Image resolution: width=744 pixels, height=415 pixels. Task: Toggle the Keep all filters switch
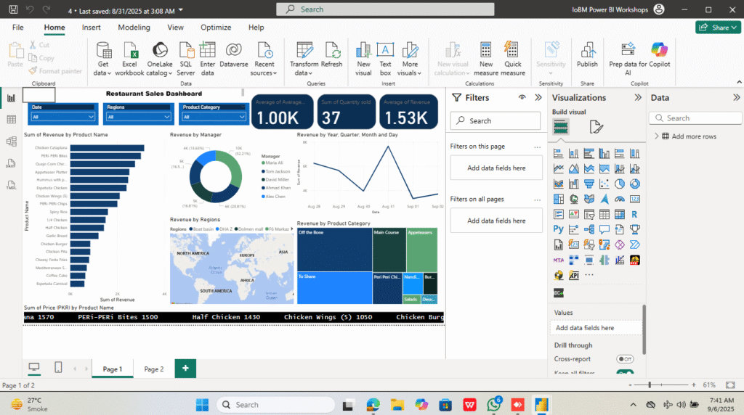click(624, 373)
